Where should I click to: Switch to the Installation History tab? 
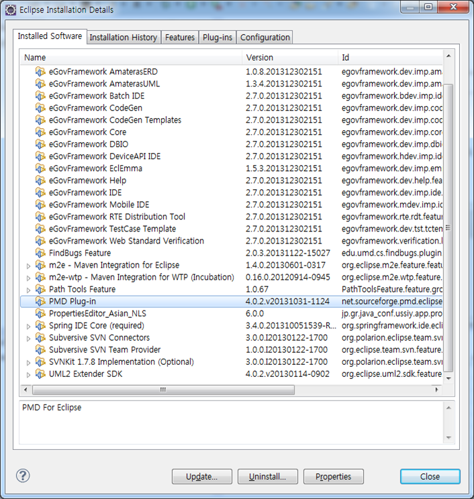tap(124, 38)
